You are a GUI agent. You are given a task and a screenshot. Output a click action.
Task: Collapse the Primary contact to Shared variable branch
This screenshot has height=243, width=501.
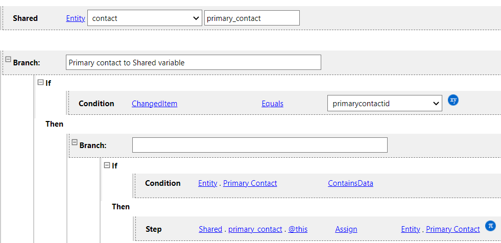[8, 59]
